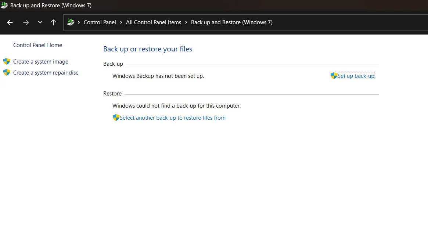Select the Control Panel breadcrumb item

pyautogui.click(x=100, y=22)
